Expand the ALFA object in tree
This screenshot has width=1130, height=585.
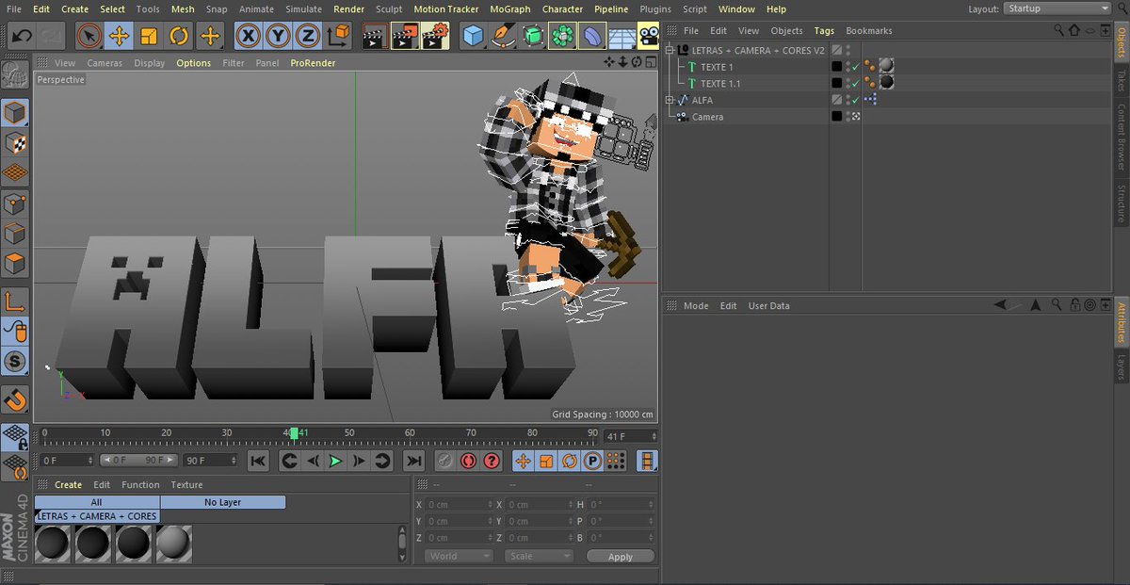coord(670,100)
